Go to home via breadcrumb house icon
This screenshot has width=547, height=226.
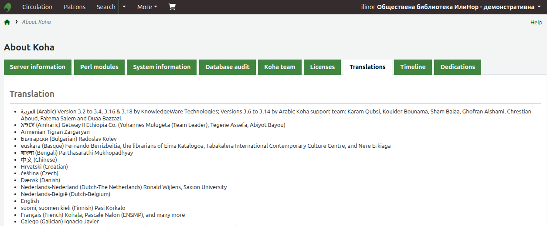[x=7, y=22]
